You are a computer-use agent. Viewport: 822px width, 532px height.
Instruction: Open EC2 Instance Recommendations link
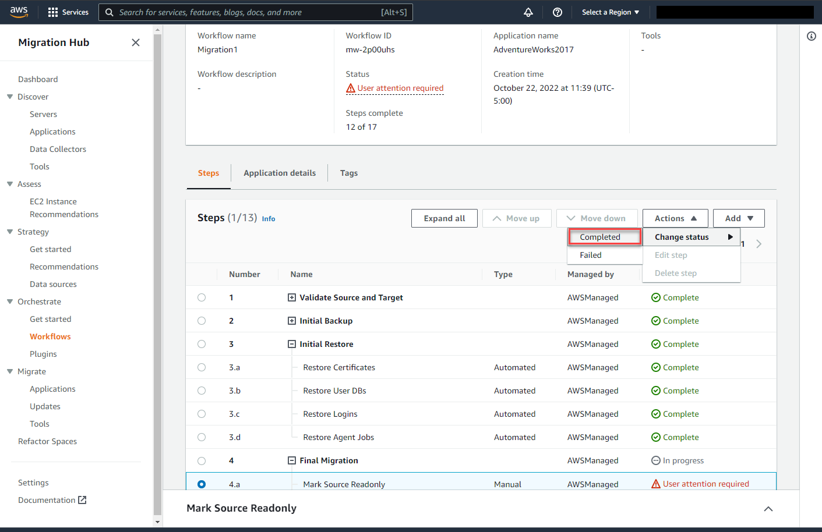coord(64,208)
